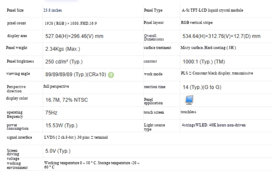Click the '2.34Kgs (Max.)' weight value
Screen dimensions: 272x174
click(63, 49)
